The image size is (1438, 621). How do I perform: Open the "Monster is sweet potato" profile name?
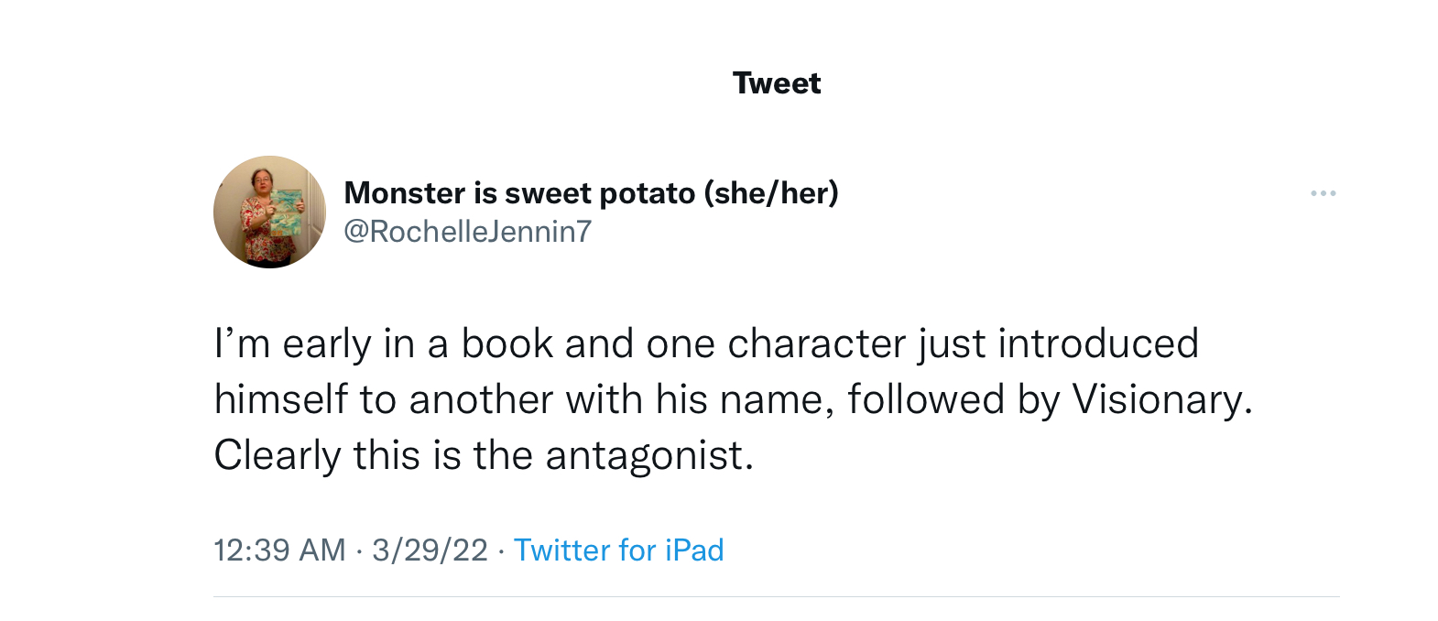click(x=519, y=193)
